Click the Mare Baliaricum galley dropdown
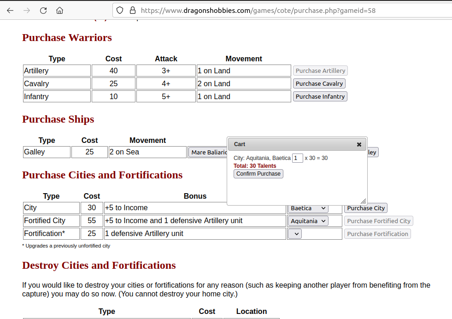The height and width of the screenshot is (319, 452). pyautogui.click(x=208, y=152)
